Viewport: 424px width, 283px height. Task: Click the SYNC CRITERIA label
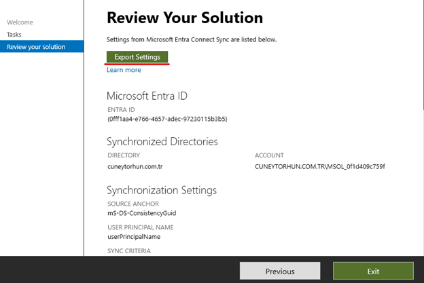tap(129, 251)
